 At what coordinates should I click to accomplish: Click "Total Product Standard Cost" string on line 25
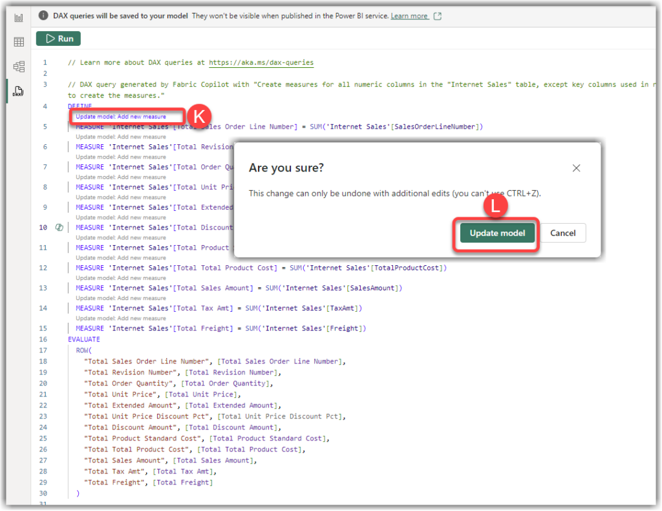(x=143, y=439)
